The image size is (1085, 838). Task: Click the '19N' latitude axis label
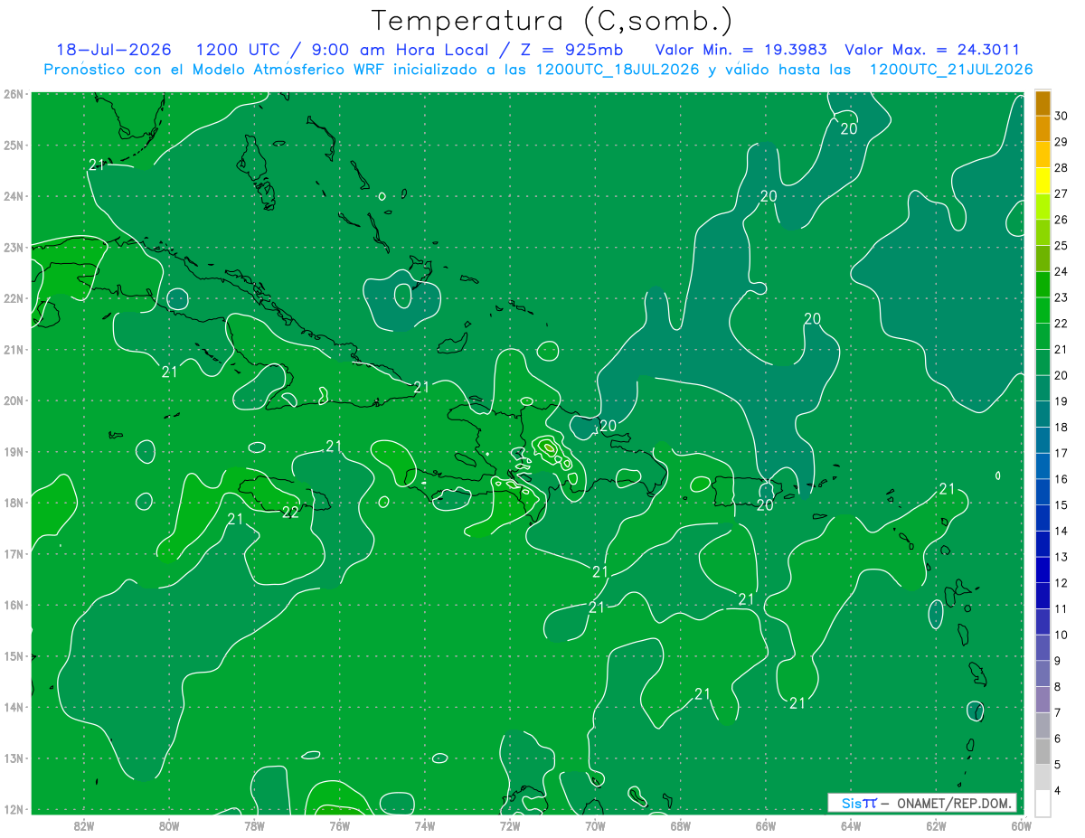[x=13, y=451]
